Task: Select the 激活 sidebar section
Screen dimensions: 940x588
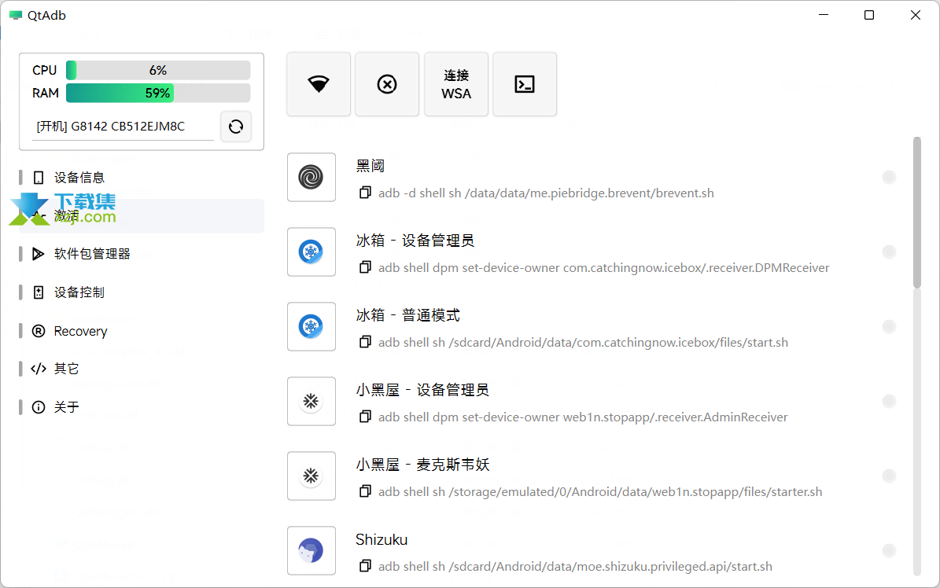Action: point(142,215)
